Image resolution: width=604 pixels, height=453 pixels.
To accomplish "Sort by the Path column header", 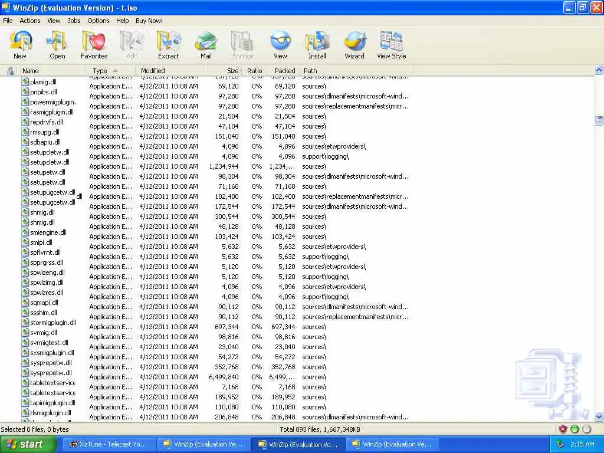I will (355, 71).
